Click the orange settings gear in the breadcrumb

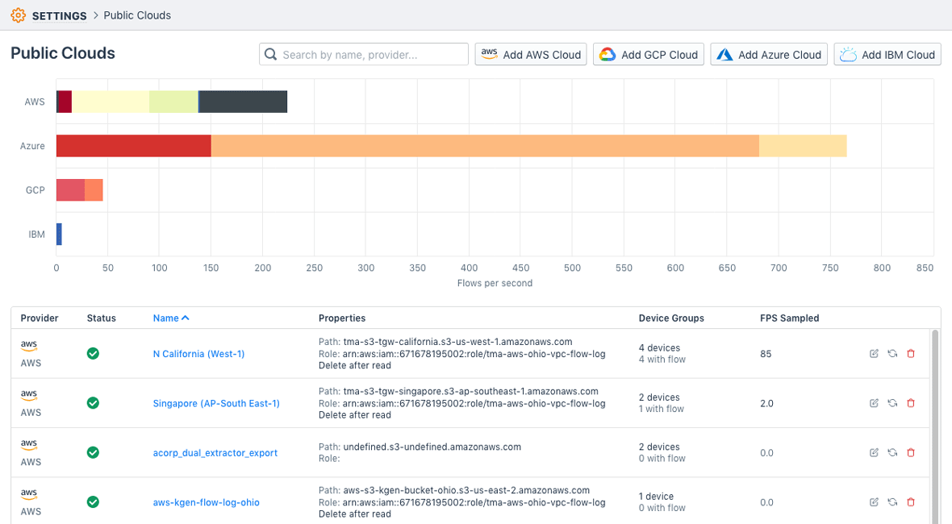[18, 15]
